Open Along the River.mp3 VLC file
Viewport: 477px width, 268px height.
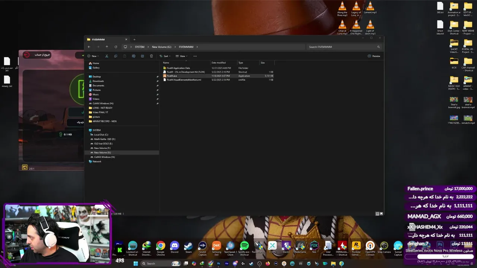pos(342,9)
